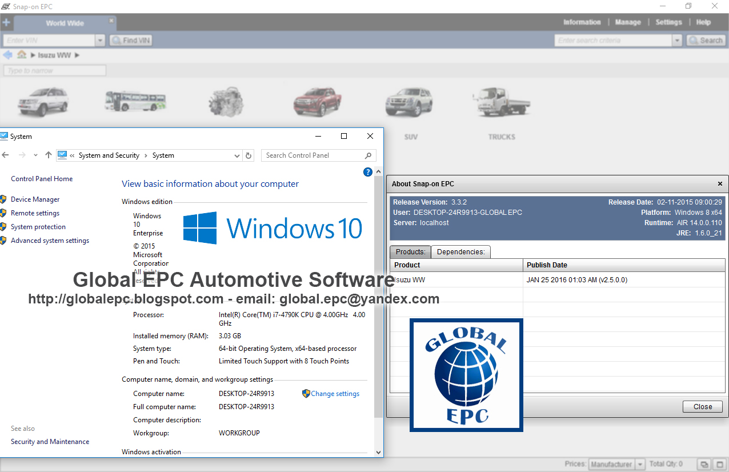Expand the VIN history dropdown
729x472 pixels.
coord(101,41)
